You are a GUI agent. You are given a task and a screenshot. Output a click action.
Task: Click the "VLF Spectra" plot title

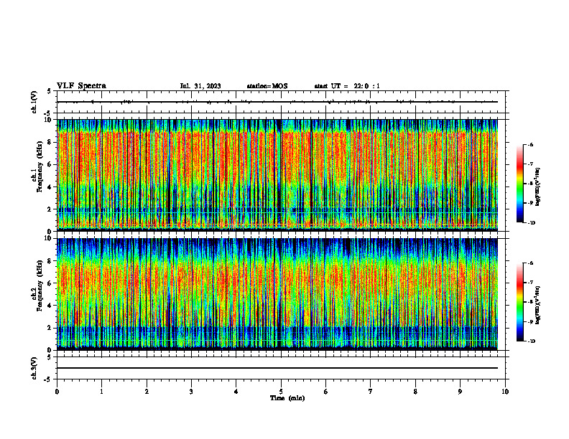81,86
